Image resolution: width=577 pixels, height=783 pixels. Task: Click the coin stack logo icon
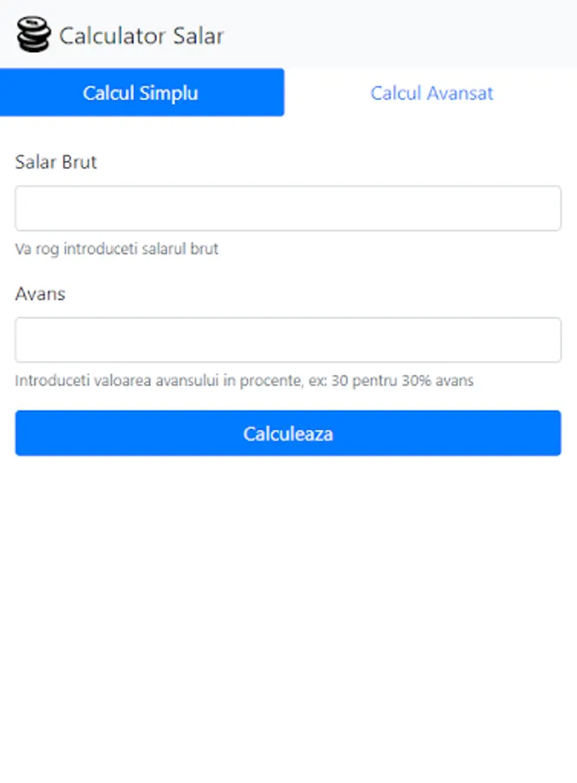pos(33,36)
